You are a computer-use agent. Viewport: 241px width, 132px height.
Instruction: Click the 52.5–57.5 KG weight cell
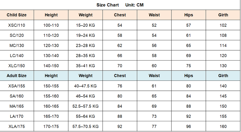point(85,106)
